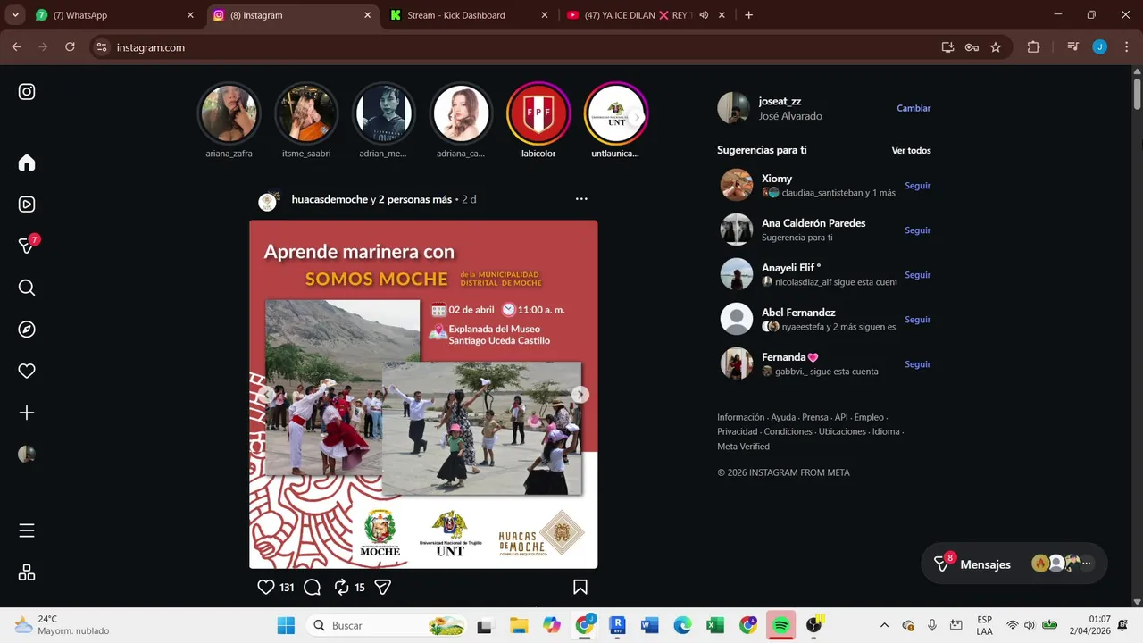Repost the huacasdemoche post icon
Viewport: 1143px width, 643px height.
pos(341,587)
